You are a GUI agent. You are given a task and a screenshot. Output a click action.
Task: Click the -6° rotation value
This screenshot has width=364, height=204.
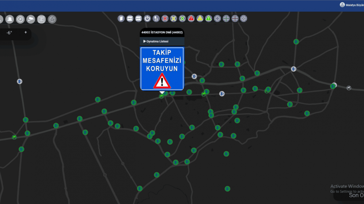pos(9,33)
